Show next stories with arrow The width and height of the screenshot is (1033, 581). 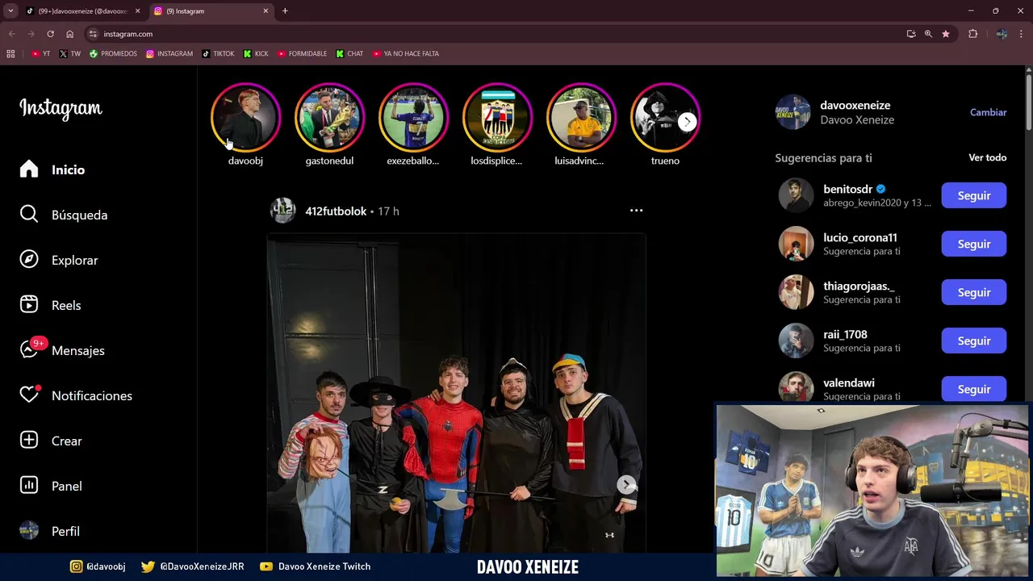pyautogui.click(x=687, y=122)
